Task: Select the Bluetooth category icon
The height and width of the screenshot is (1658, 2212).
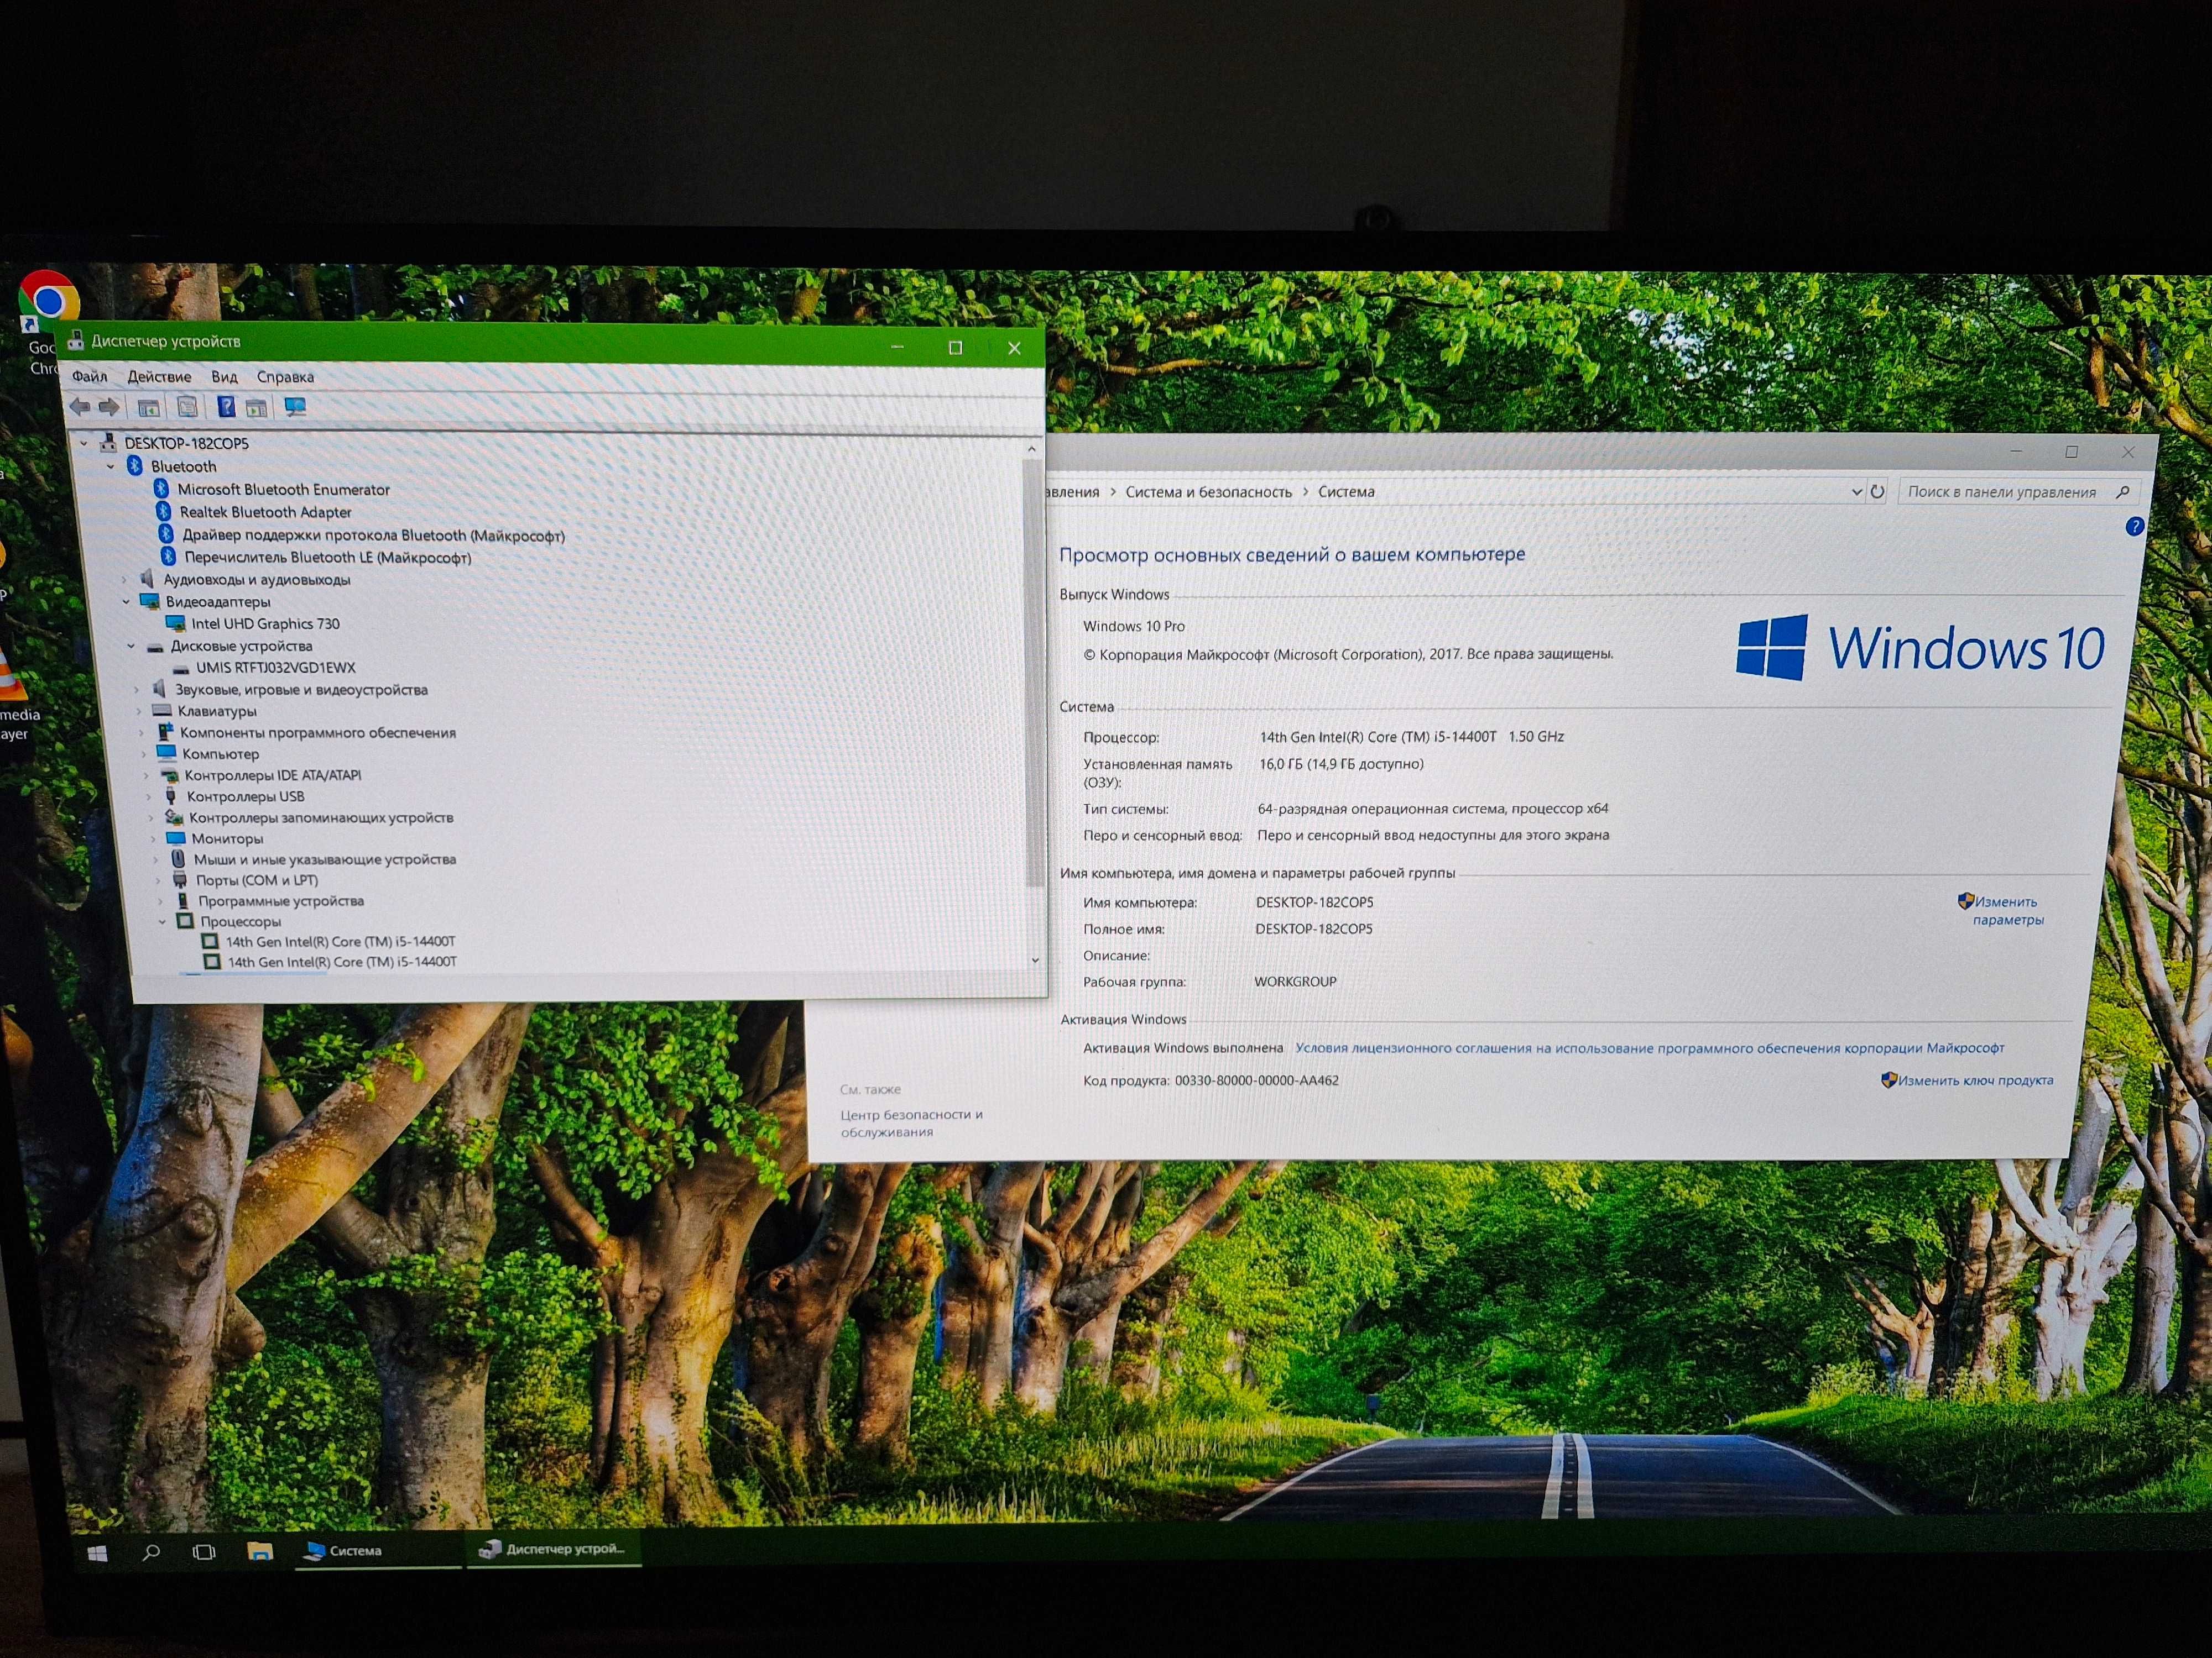Action: click(135, 466)
